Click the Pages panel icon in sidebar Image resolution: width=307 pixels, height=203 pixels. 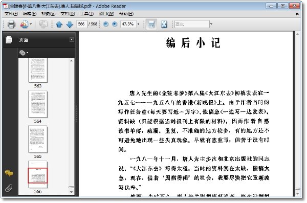click(9, 40)
